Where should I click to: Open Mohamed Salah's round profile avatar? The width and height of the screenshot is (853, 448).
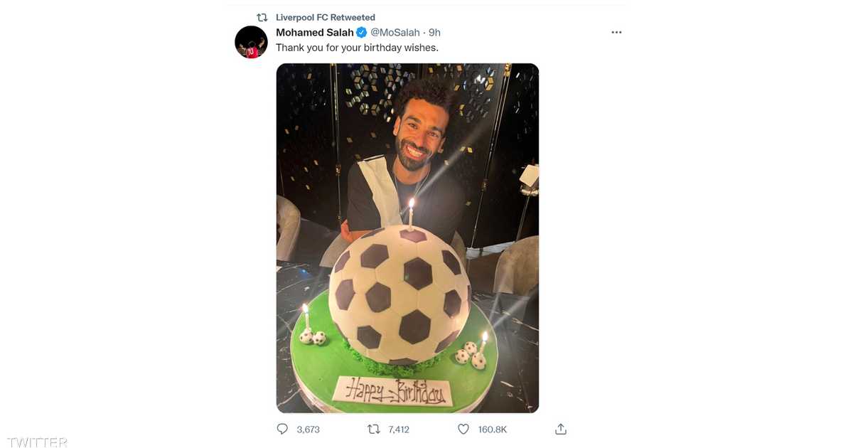[251, 42]
